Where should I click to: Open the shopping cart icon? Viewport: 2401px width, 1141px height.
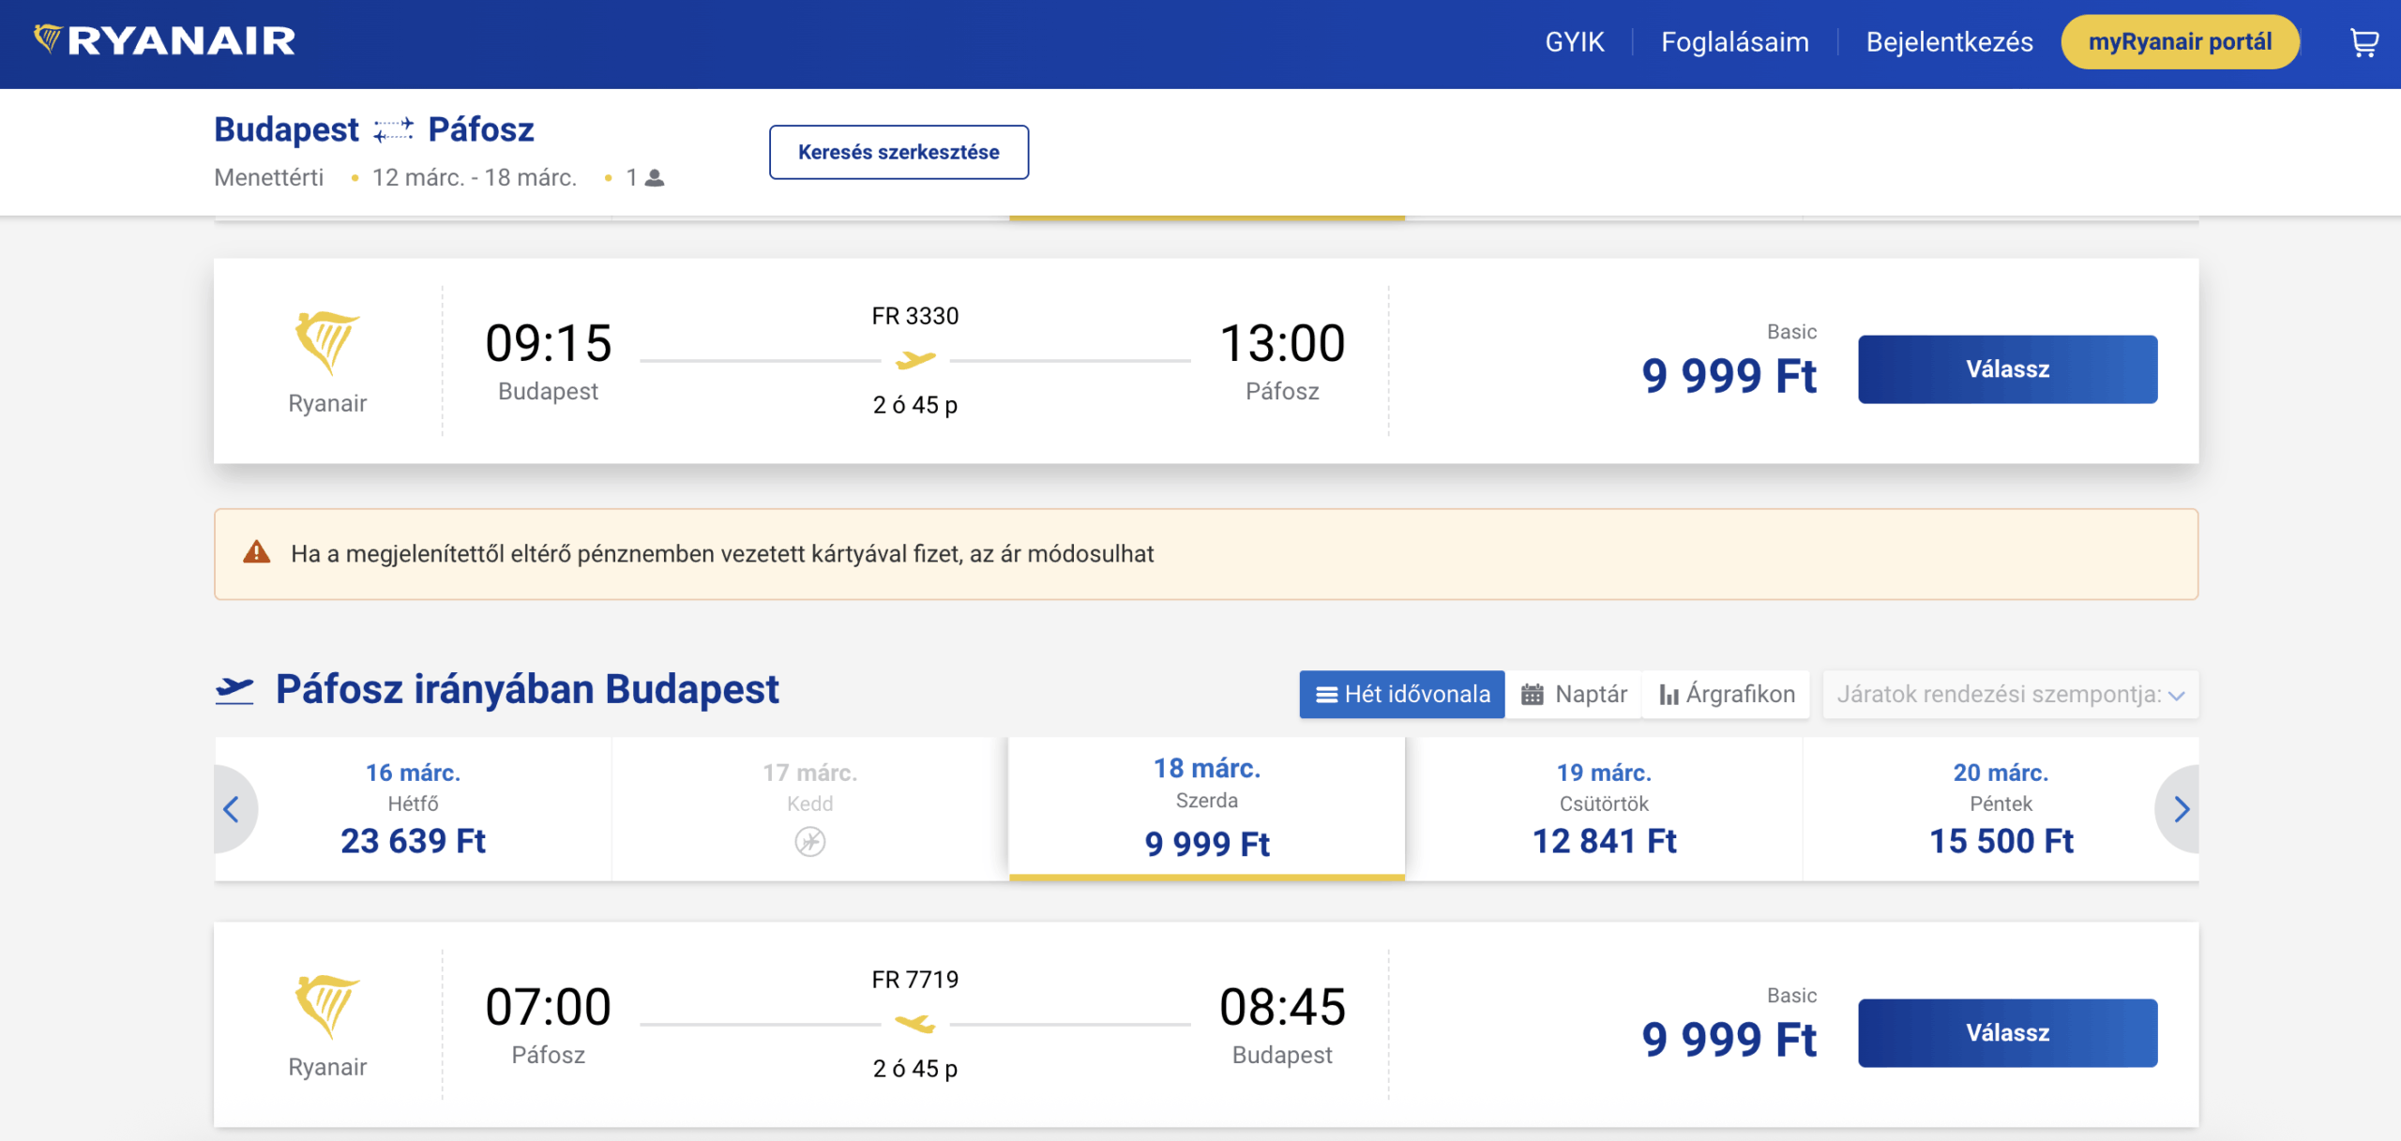(x=2365, y=41)
